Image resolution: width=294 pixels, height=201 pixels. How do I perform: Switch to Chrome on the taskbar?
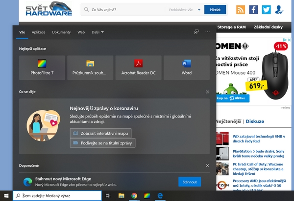(134, 196)
